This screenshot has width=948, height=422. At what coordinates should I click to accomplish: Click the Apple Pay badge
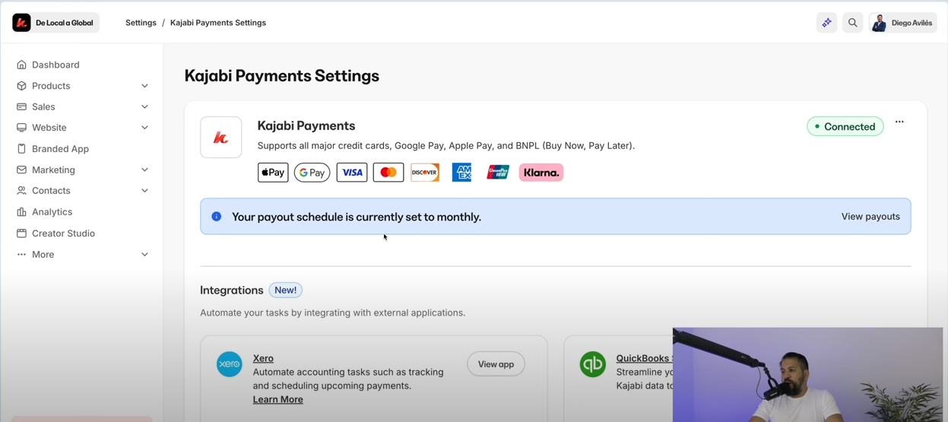point(273,173)
